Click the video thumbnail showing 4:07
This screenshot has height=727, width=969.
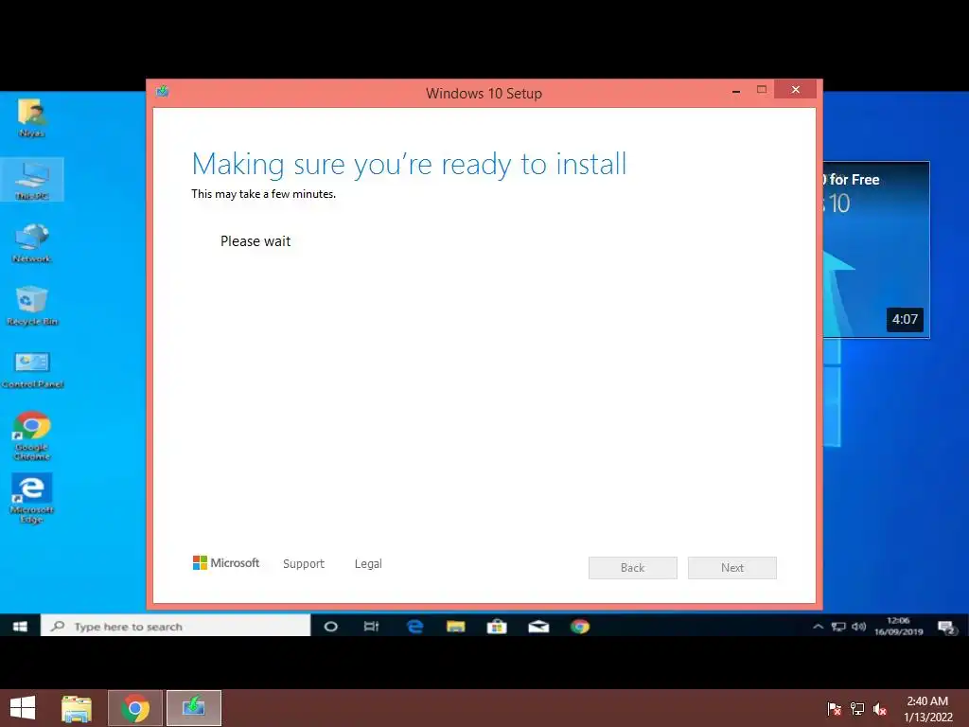pyautogui.click(x=876, y=250)
